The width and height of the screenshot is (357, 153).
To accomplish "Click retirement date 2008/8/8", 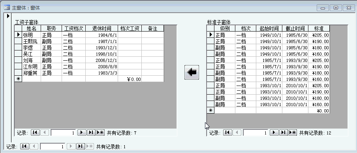I will [102, 66].
